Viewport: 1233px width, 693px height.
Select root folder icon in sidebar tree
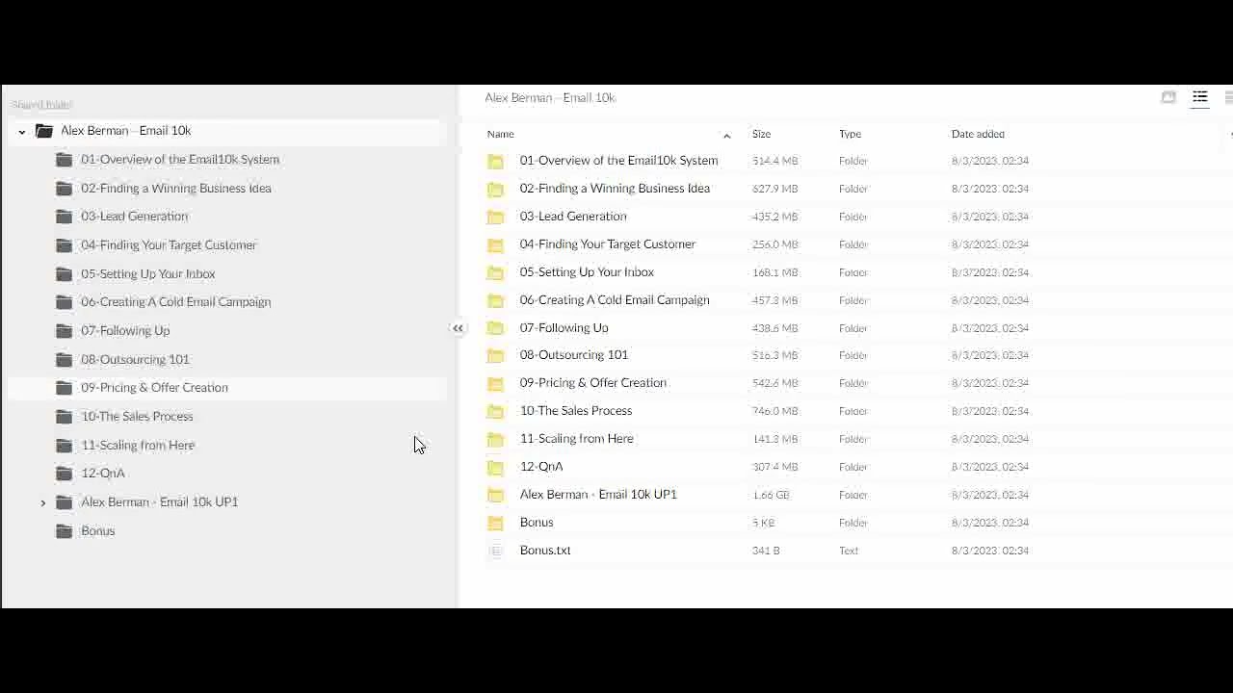tap(44, 131)
